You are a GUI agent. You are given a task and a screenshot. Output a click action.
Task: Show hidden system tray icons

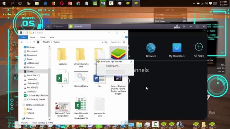pyautogui.click(x=194, y=3)
